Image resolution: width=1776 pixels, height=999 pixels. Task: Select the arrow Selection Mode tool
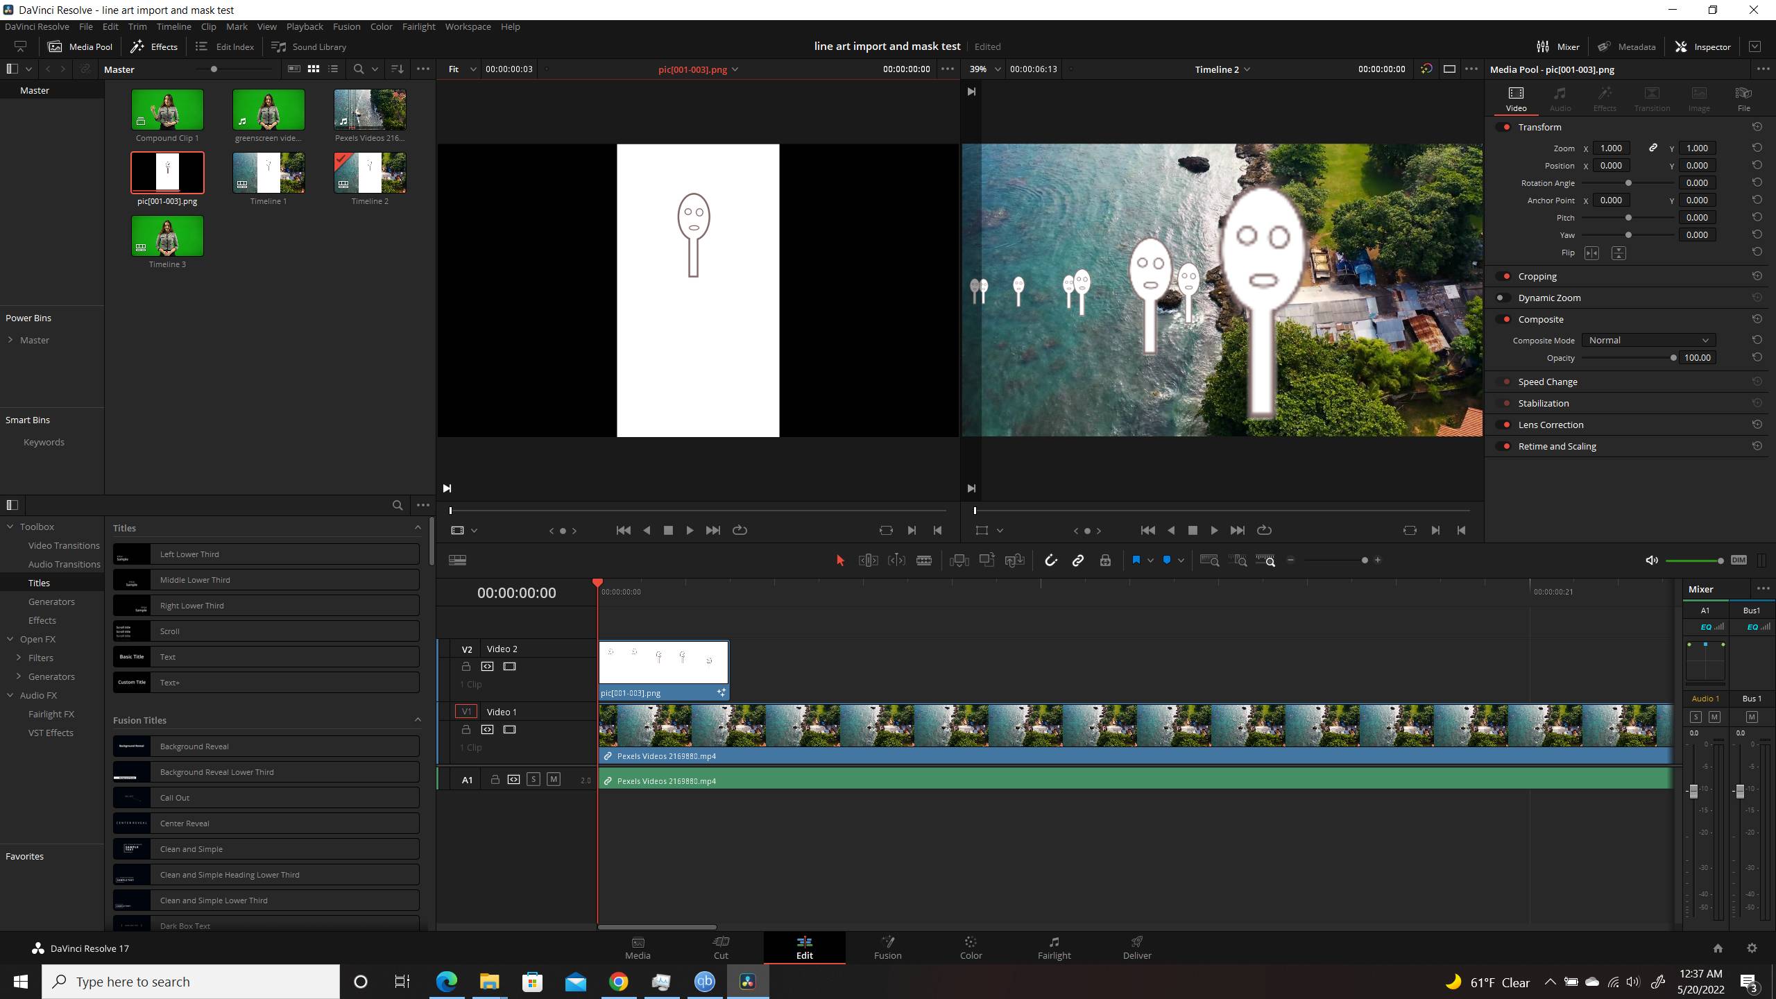tap(840, 561)
